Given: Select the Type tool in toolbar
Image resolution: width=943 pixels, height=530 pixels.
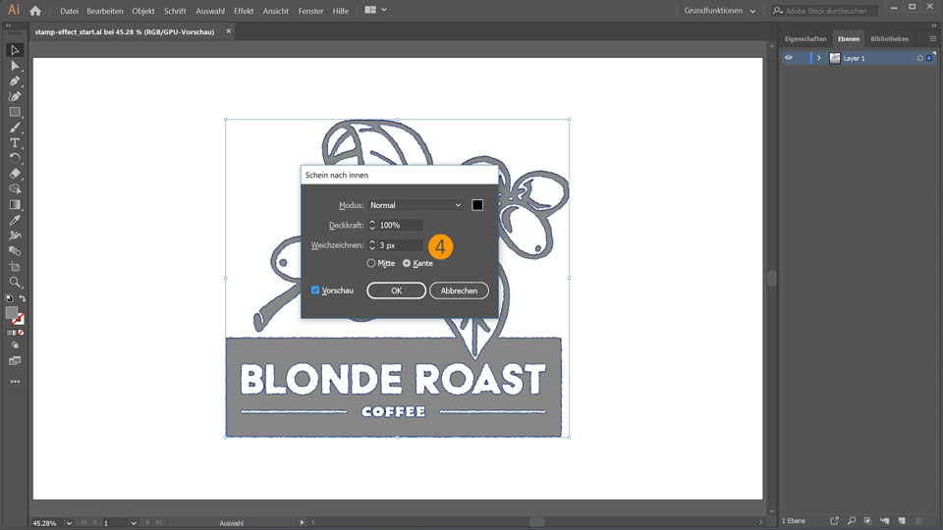Looking at the screenshot, I should (x=15, y=143).
